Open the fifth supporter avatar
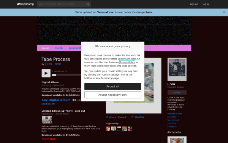This screenshot has width=228, height=143. pos(130,129)
